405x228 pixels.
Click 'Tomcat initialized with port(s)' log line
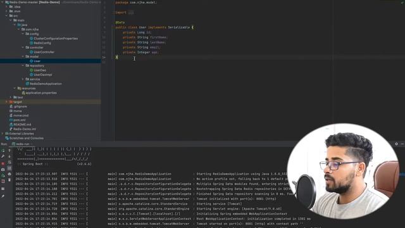[x=236, y=199]
